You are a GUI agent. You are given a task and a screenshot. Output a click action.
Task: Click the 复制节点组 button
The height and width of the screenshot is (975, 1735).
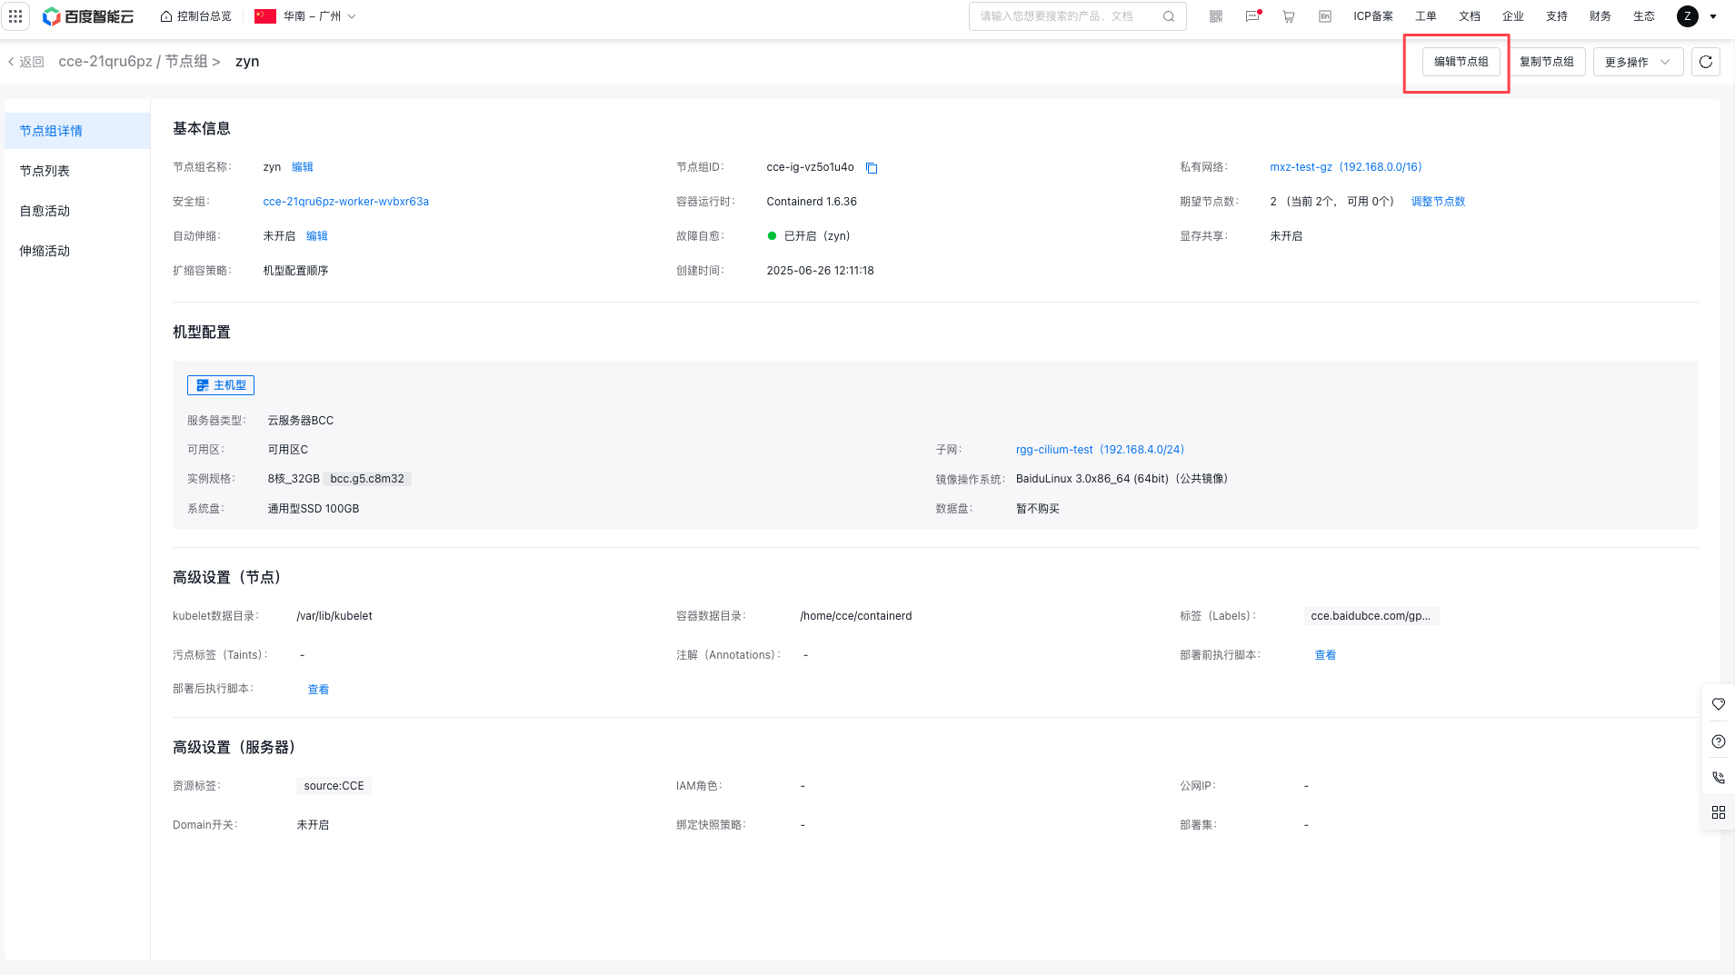(1547, 62)
